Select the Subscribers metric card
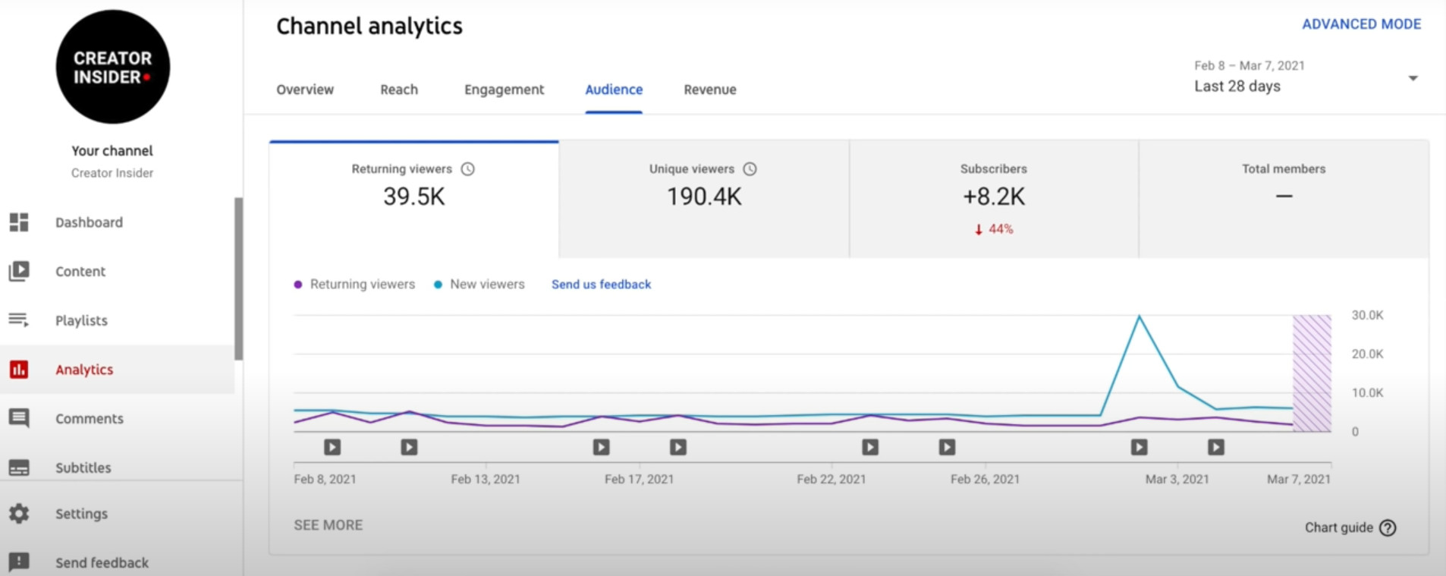Screen dimensions: 1446x576 [993, 199]
